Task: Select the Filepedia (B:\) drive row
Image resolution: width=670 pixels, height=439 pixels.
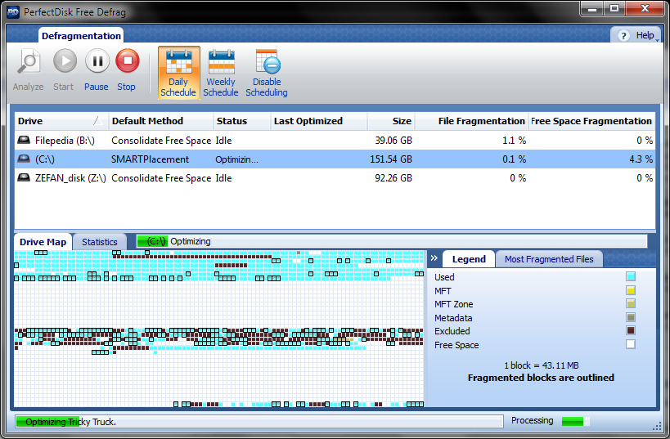Action: tap(335, 141)
